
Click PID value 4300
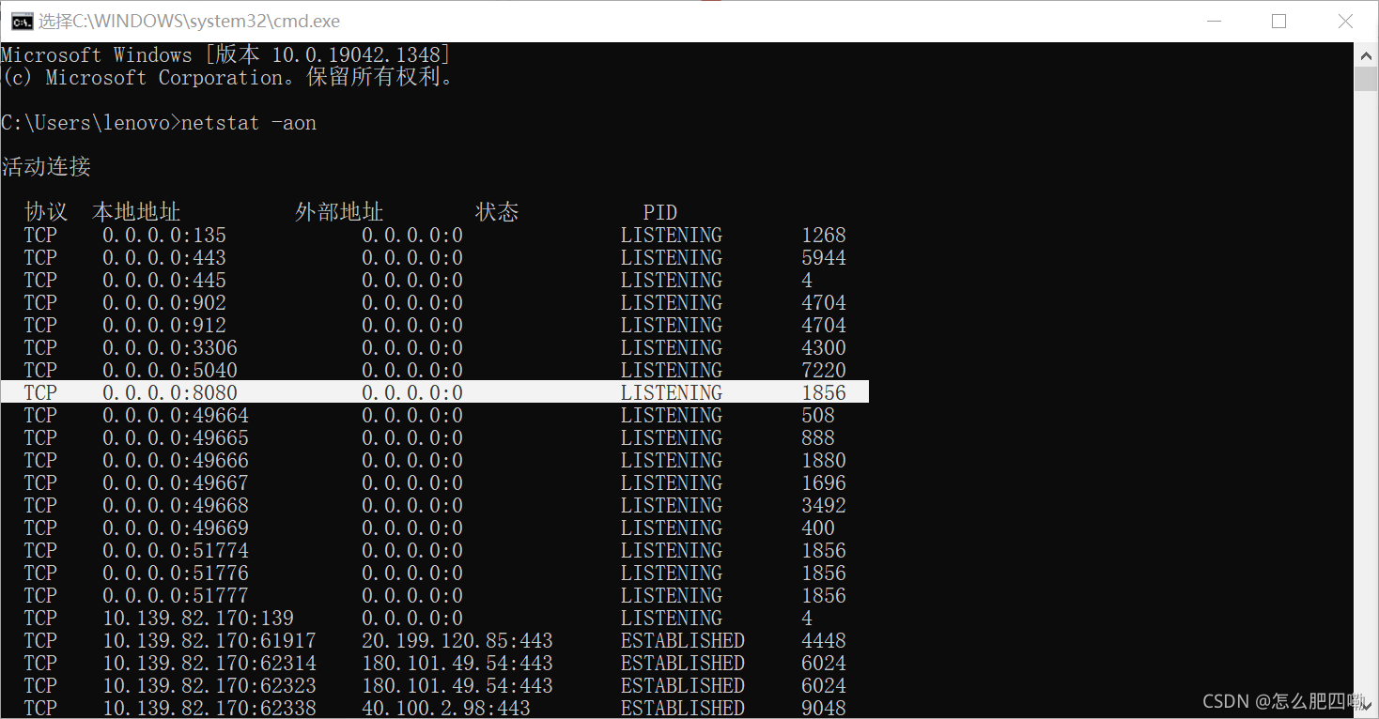click(824, 348)
